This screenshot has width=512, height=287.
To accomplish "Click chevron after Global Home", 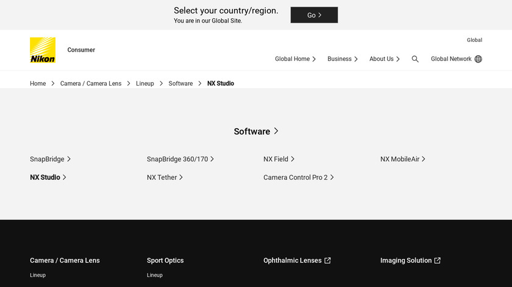I will 314,59.
